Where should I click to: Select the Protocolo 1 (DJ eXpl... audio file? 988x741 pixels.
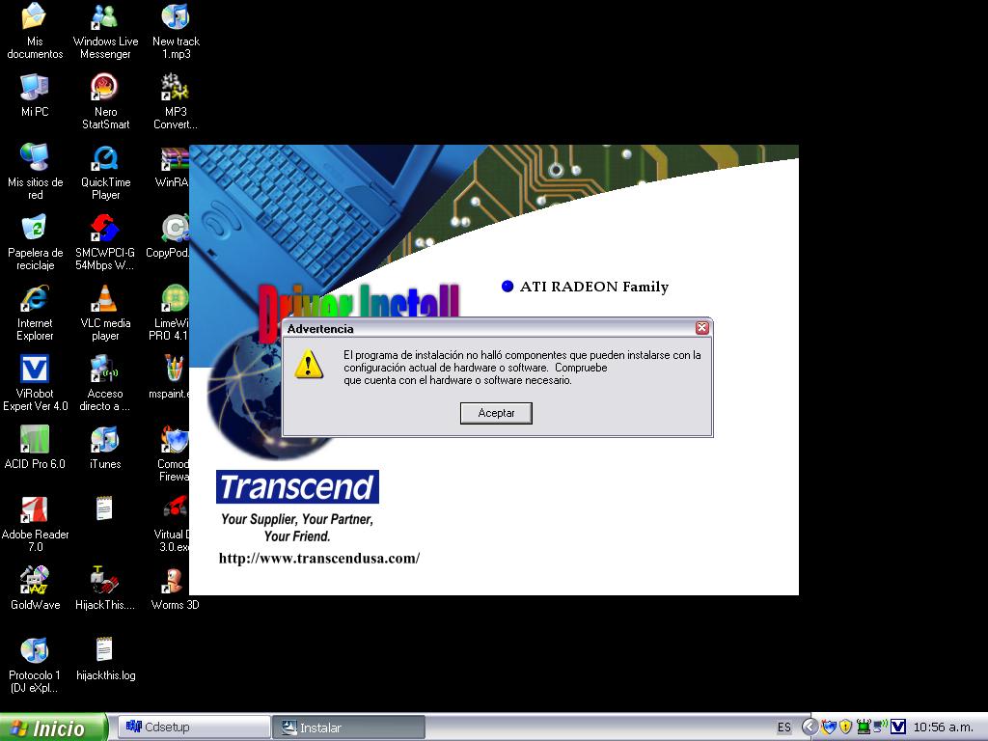coord(35,667)
